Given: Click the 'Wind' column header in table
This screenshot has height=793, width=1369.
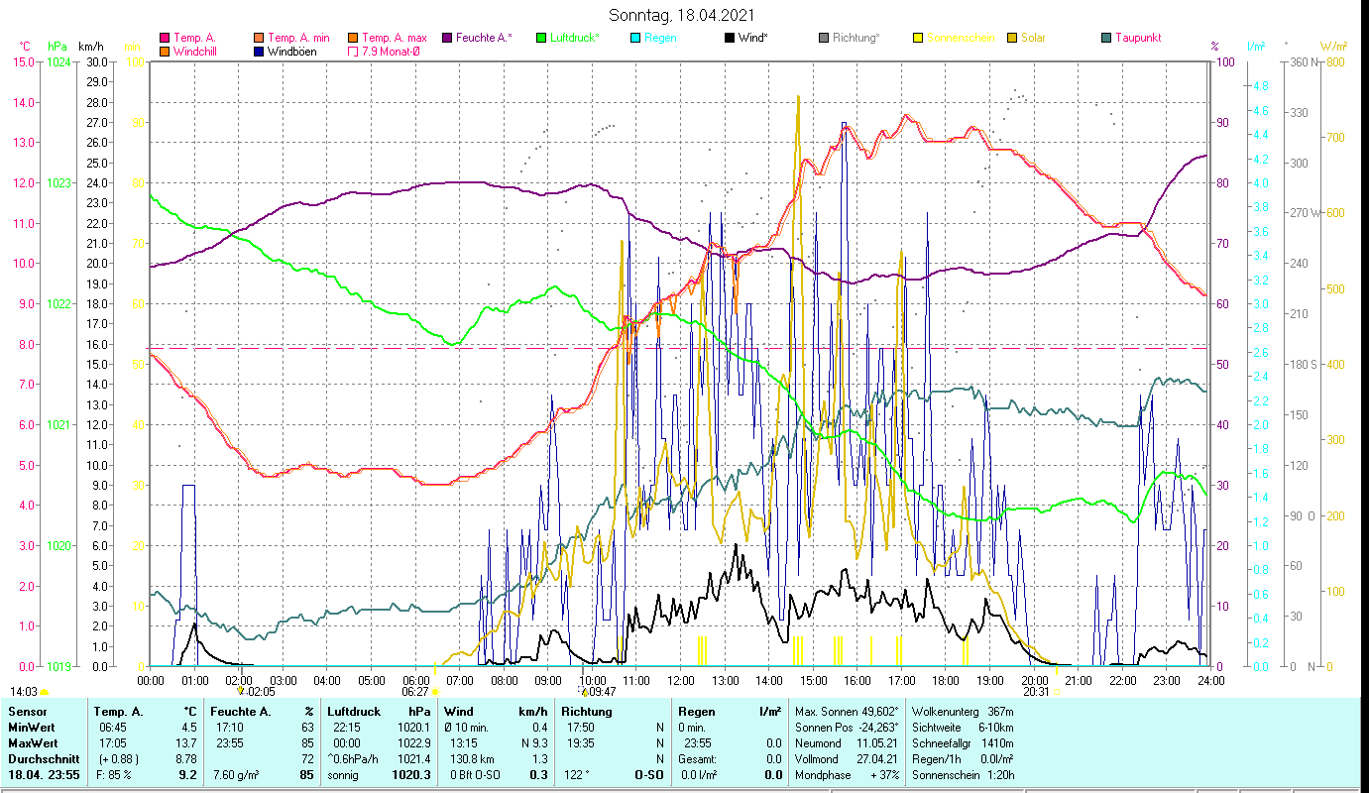Looking at the screenshot, I should pyautogui.click(x=459, y=711).
